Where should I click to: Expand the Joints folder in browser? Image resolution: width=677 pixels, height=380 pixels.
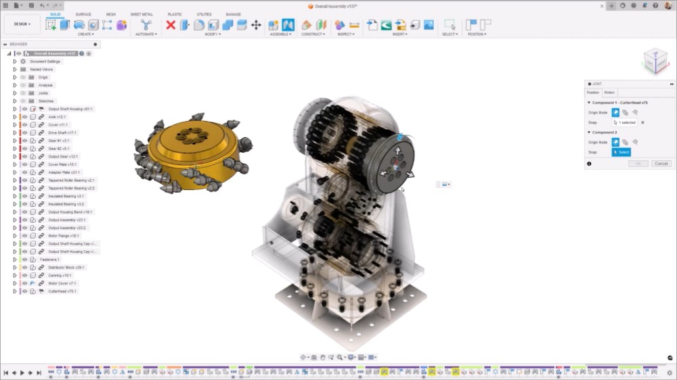click(x=14, y=93)
